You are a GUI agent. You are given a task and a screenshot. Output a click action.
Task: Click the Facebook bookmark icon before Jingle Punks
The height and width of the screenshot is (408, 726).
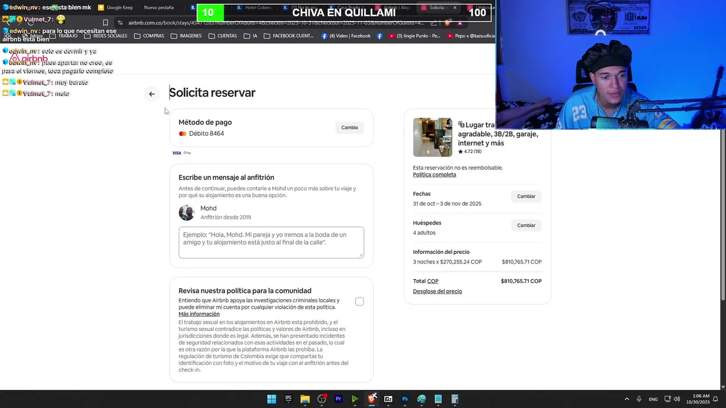click(x=379, y=36)
